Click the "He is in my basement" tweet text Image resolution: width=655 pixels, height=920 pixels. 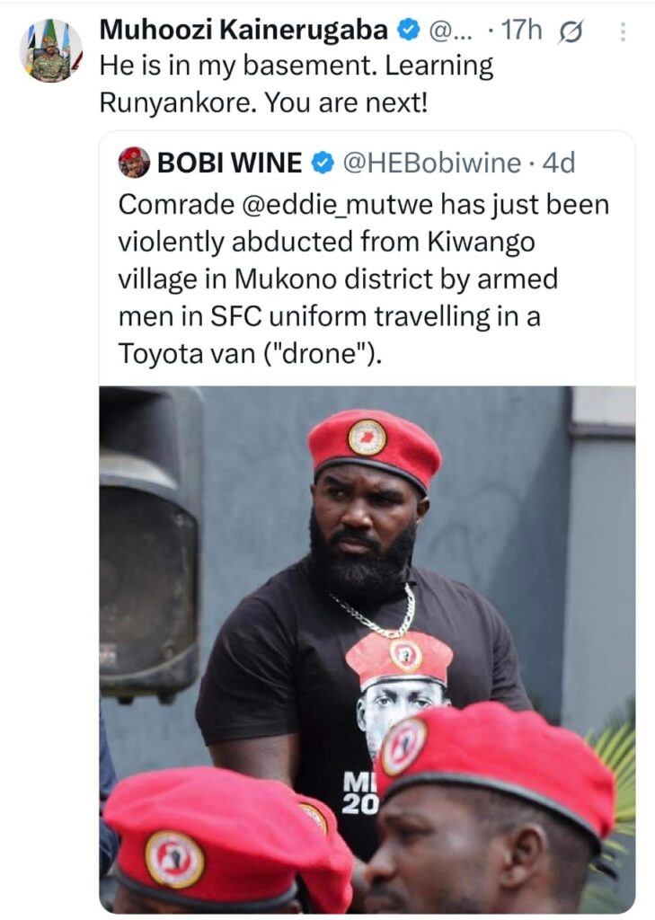[x=297, y=66]
